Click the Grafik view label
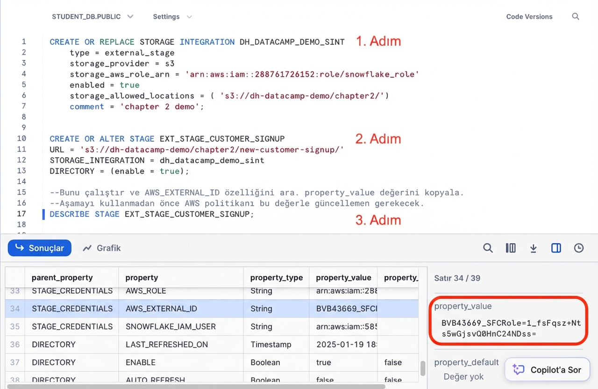Viewport: 598px width, 389px height. [108, 248]
